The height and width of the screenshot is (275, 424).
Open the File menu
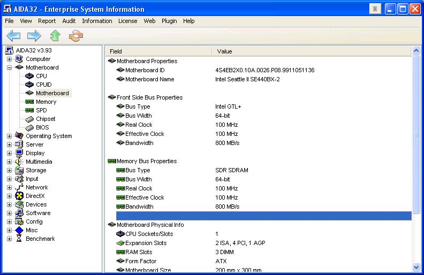click(x=9, y=21)
